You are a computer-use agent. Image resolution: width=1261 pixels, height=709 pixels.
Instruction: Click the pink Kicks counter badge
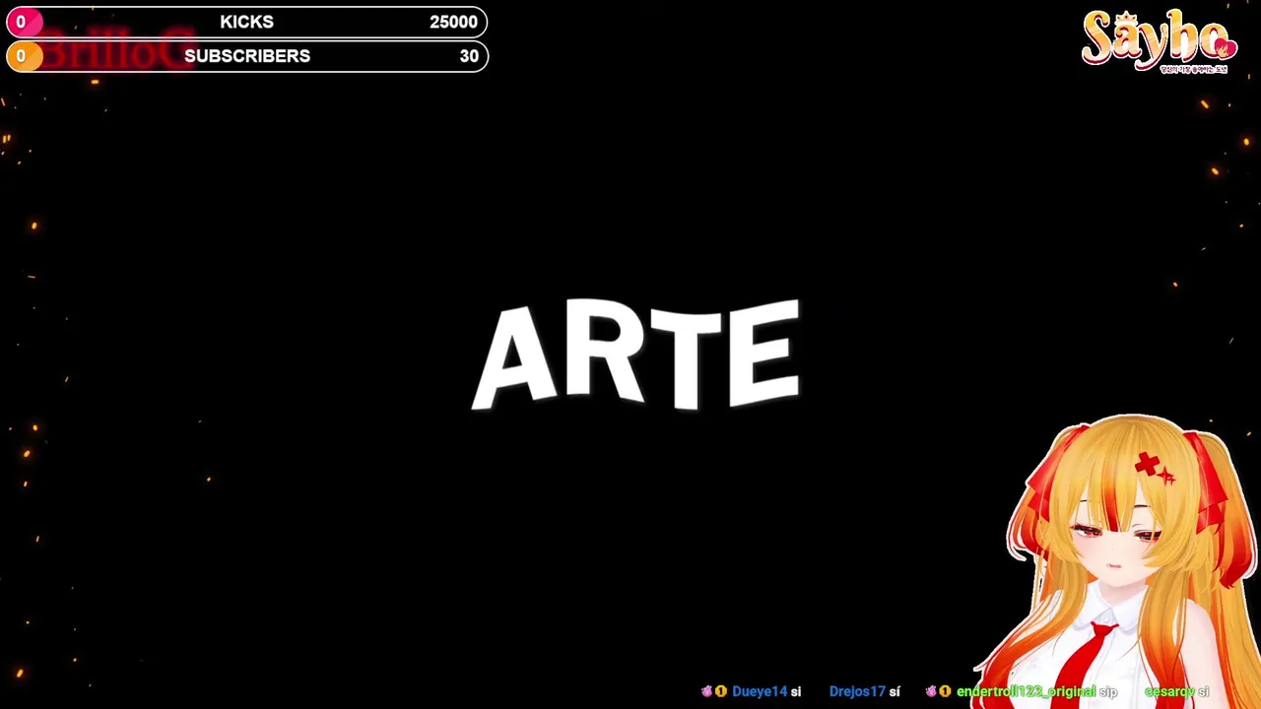pyautogui.click(x=24, y=22)
